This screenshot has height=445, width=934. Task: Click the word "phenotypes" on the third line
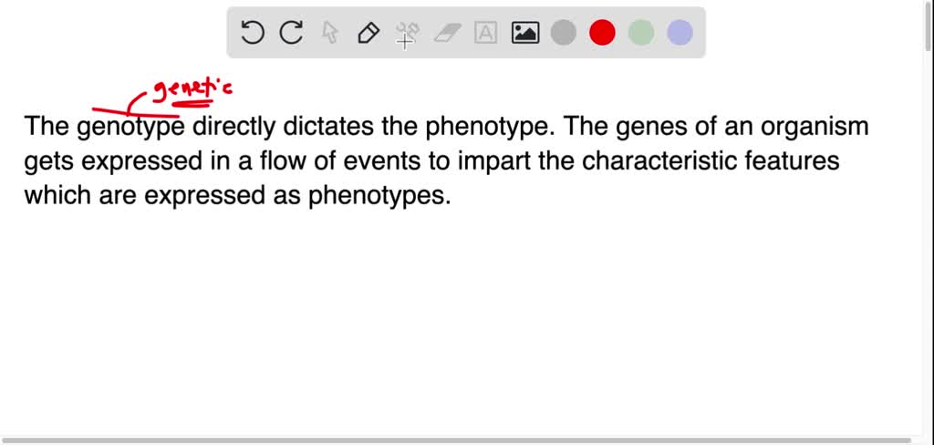pos(399,196)
